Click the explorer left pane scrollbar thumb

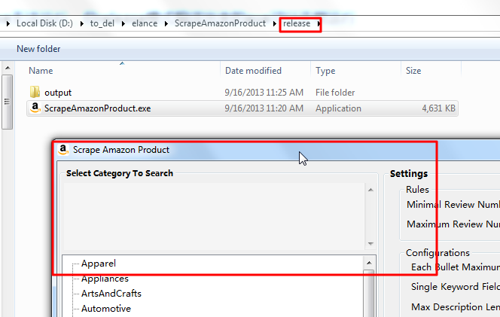tap(8, 102)
